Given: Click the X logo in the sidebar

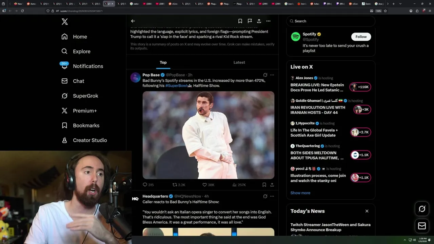Looking at the screenshot, I should (x=65, y=22).
